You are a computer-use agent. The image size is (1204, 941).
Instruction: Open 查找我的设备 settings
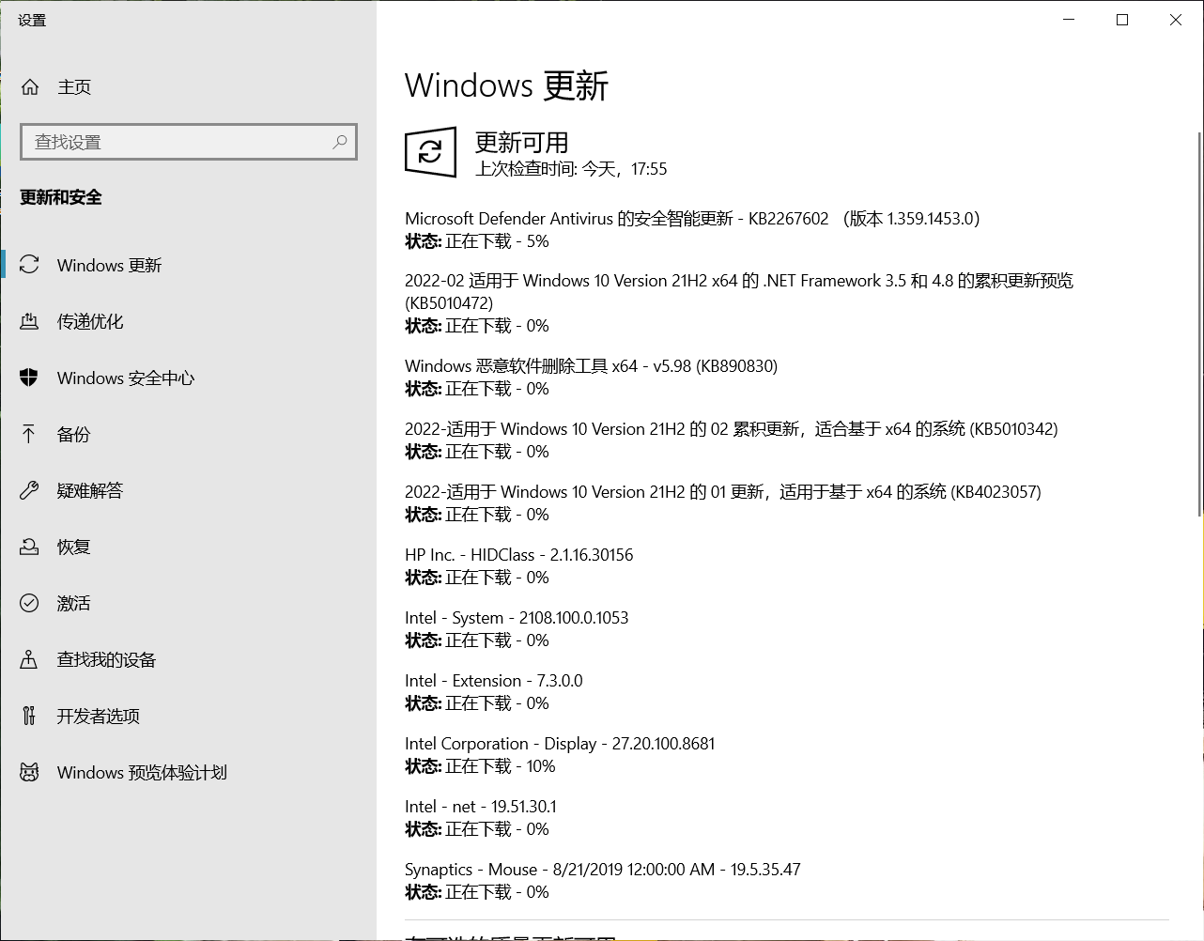(x=188, y=659)
